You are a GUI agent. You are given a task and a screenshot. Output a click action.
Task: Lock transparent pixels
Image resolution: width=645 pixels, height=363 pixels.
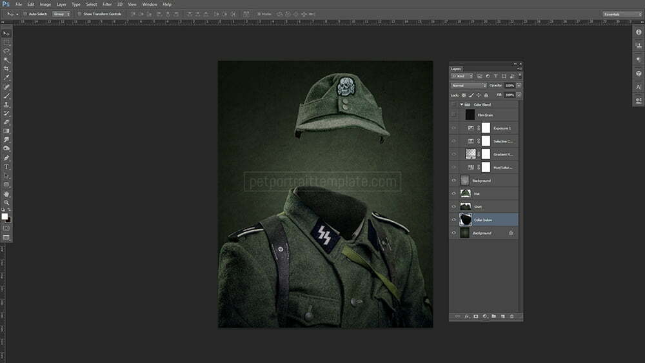(464, 95)
